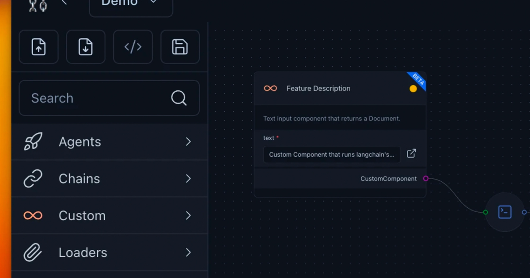
Task: Click the green input handle of terminal node
Action: (x=485, y=212)
